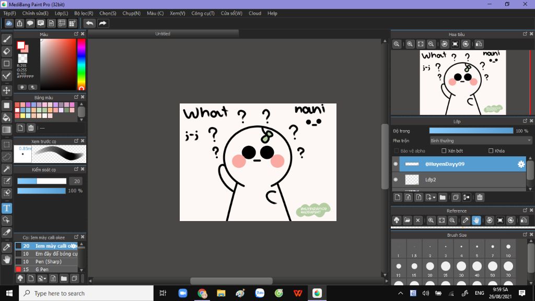Open Zalo from the taskbar

[260, 293]
